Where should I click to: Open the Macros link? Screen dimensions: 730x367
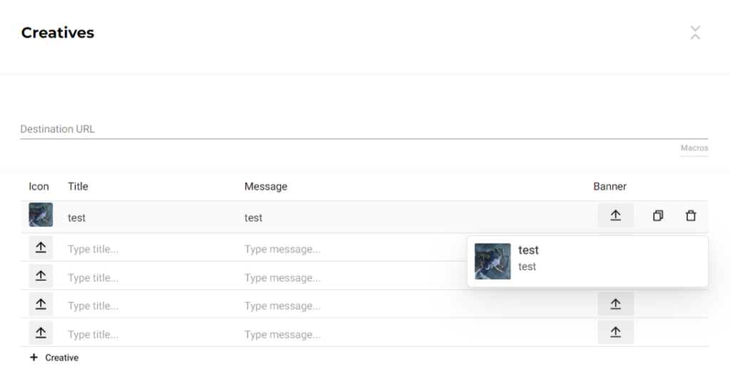pos(694,149)
